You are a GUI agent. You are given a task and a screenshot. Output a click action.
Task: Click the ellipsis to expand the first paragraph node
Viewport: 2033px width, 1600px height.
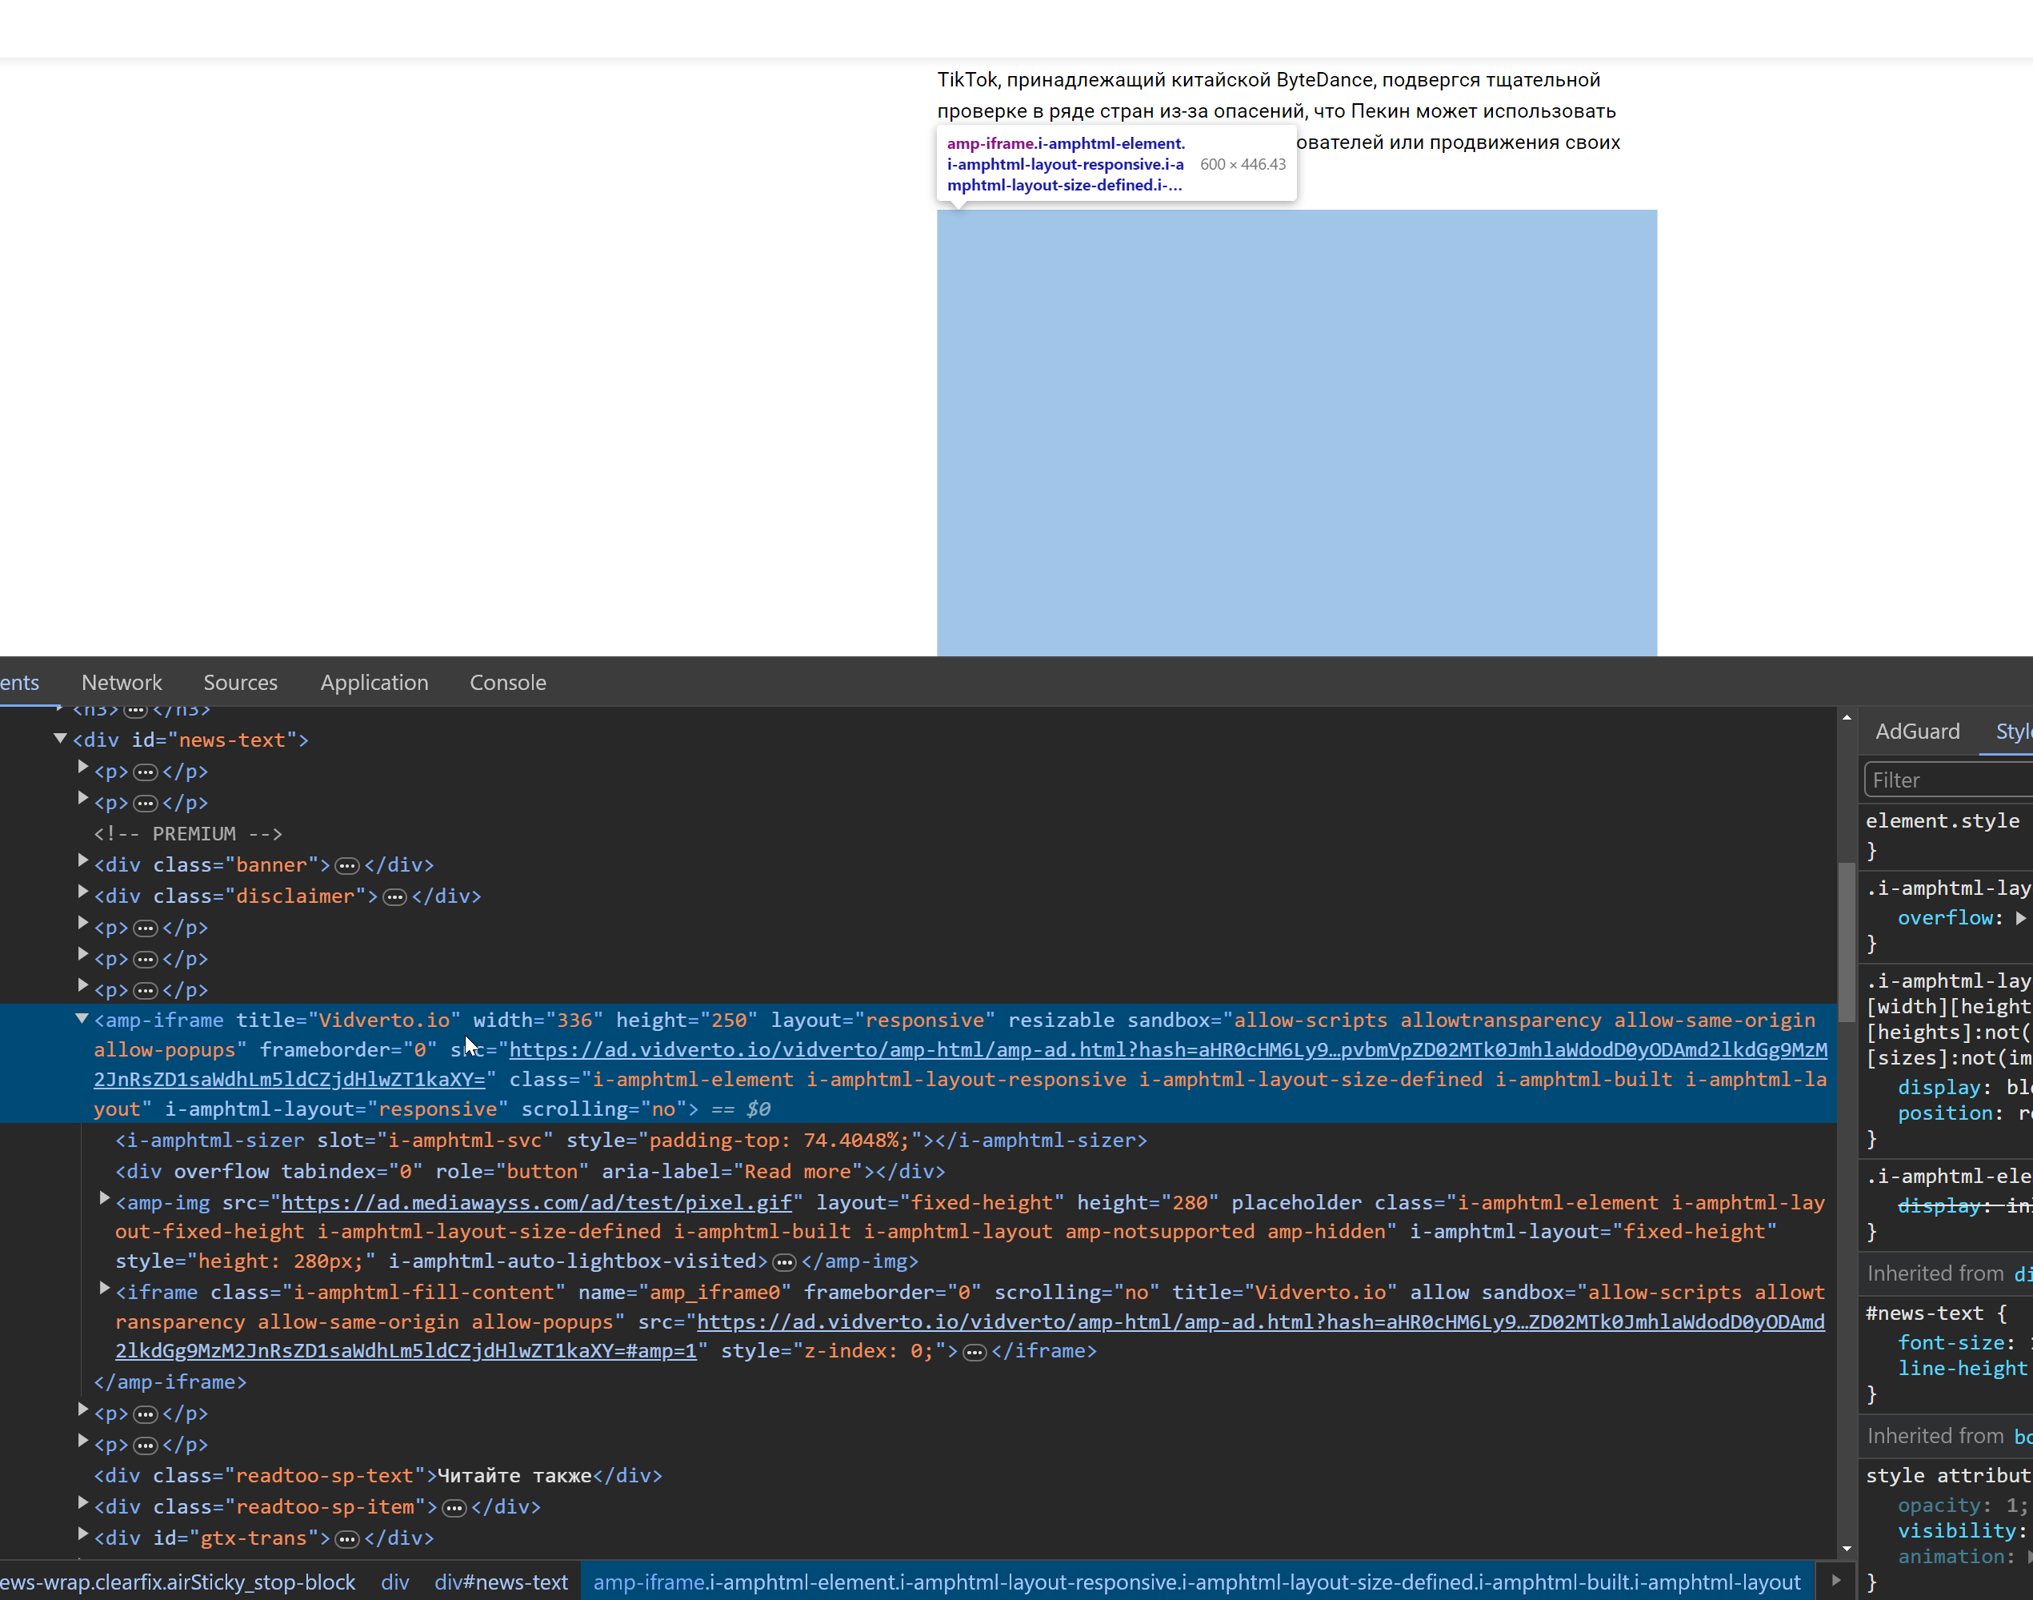pos(147,771)
